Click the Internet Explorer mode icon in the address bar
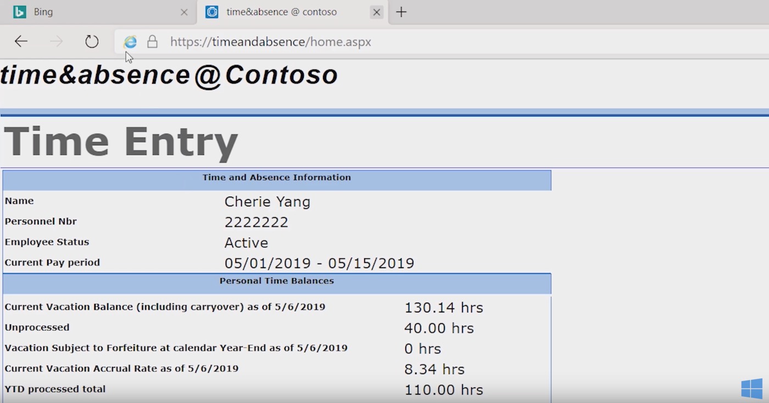Image resolution: width=769 pixels, height=403 pixels. tap(130, 42)
